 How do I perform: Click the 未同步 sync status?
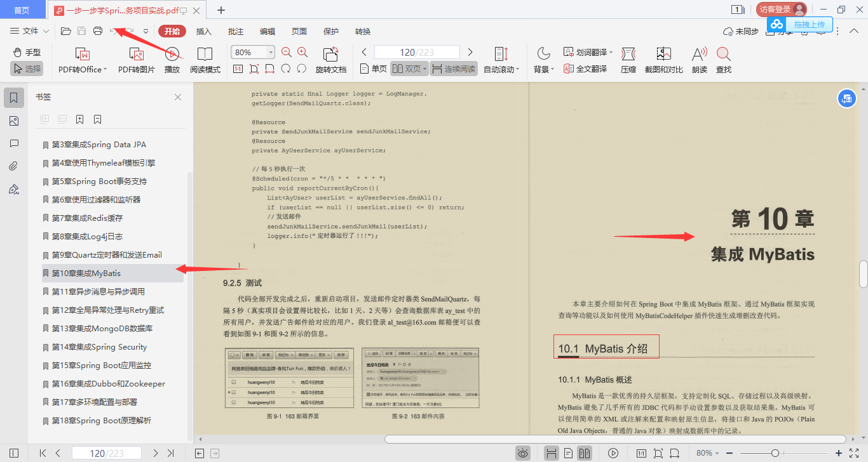pos(741,31)
